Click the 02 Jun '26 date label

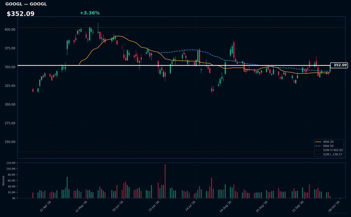pos(118,206)
